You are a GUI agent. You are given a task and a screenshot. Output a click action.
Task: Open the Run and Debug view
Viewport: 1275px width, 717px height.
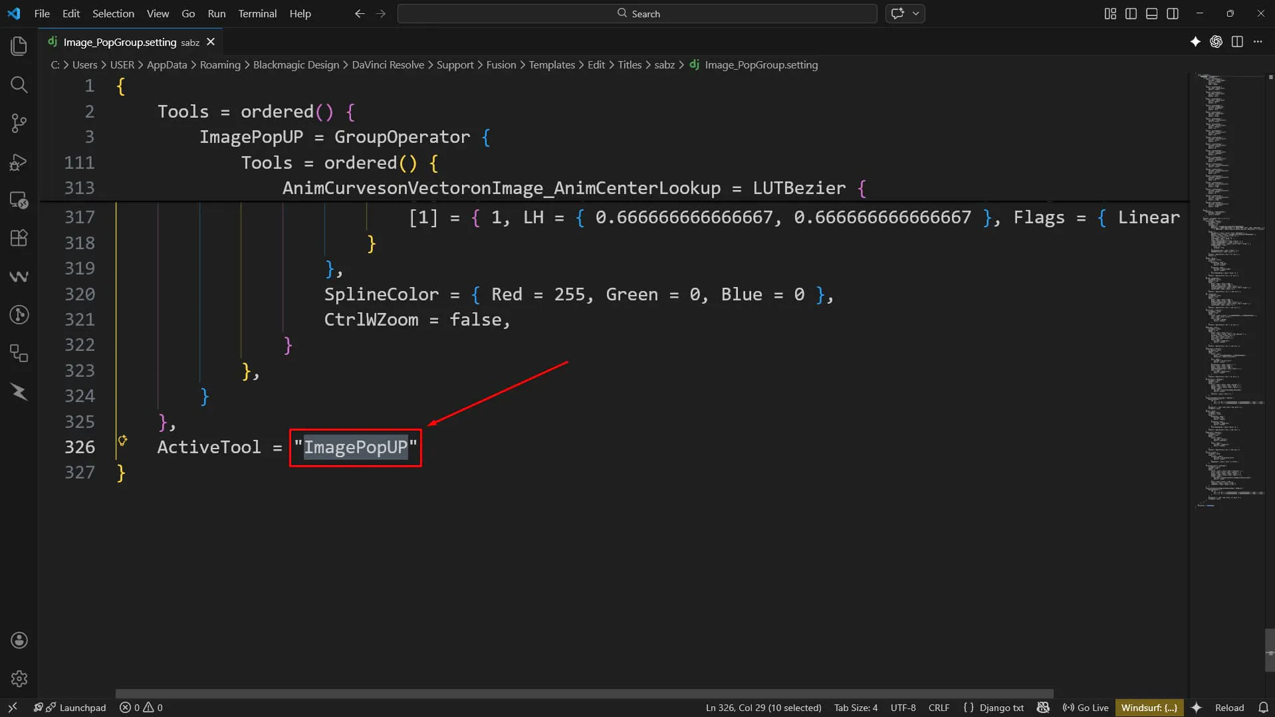coord(19,161)
